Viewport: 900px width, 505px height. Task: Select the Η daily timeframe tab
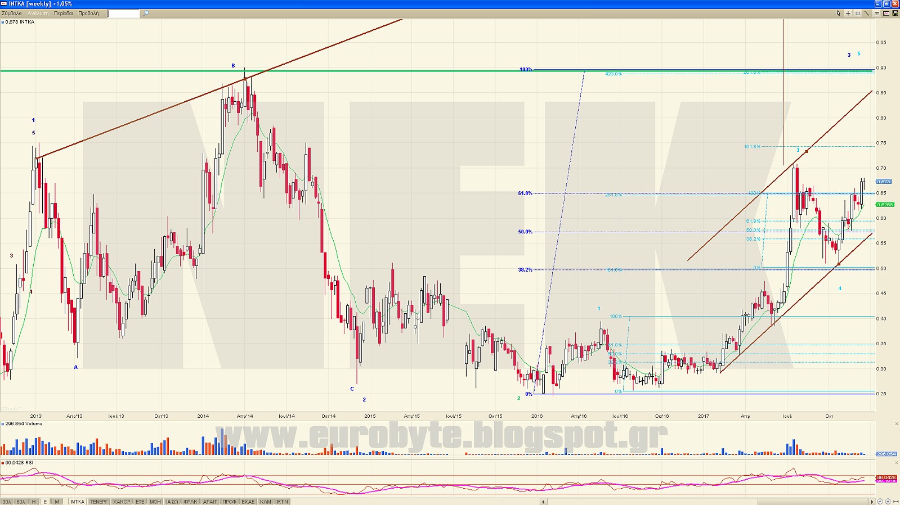click(34, 502)
